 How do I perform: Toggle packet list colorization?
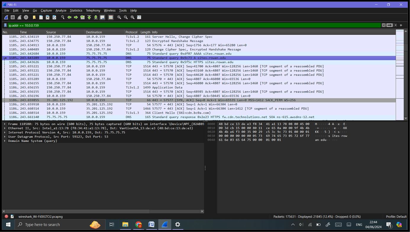point(111,17)
